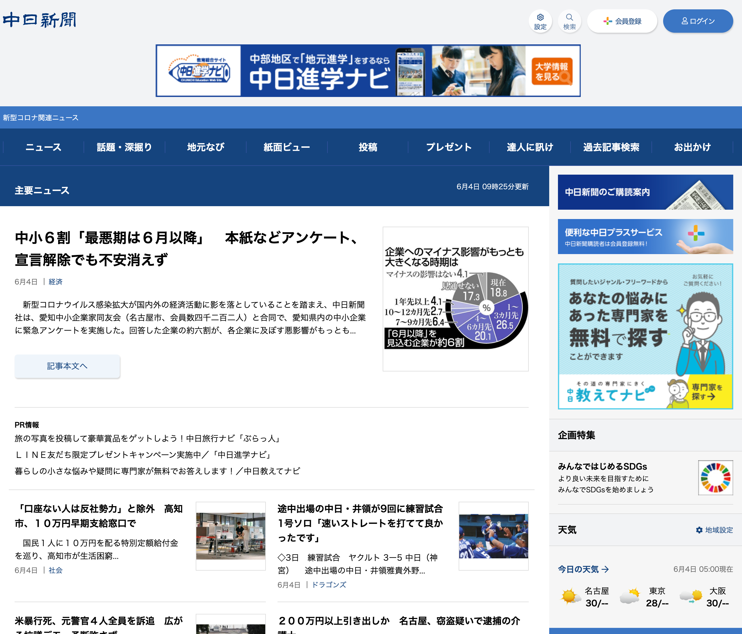Open the 中日進学ナビ banner ad

tap(368, 70)
